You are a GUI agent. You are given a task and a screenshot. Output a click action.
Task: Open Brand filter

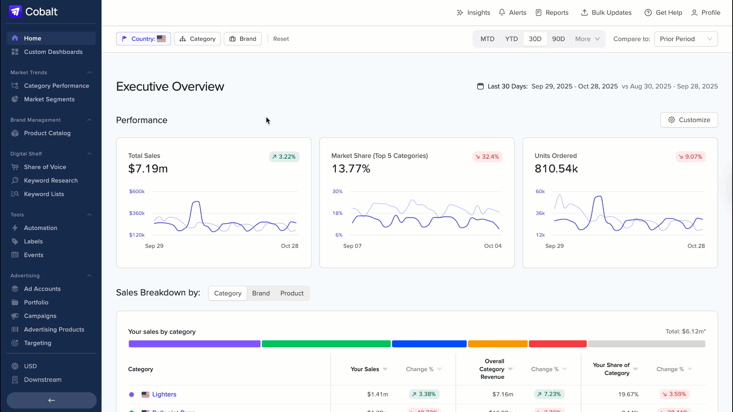point(243,39)
